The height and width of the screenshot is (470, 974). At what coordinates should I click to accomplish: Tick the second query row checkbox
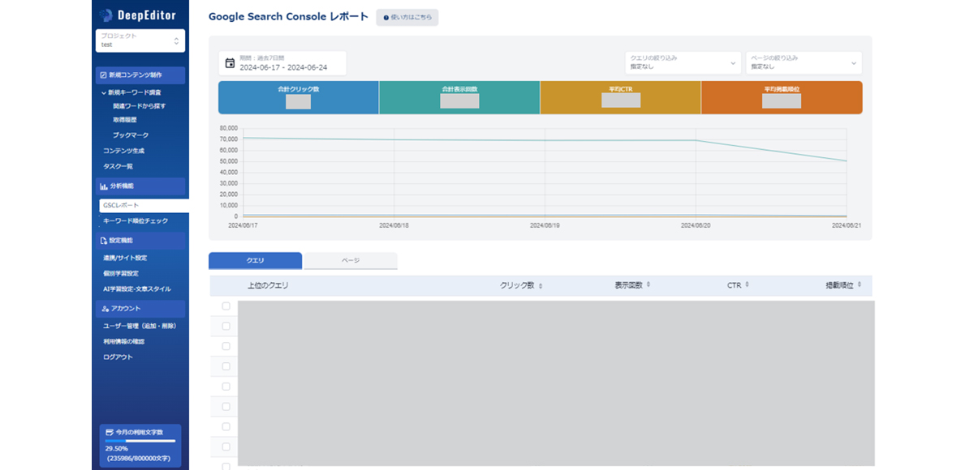pos(226,327)
